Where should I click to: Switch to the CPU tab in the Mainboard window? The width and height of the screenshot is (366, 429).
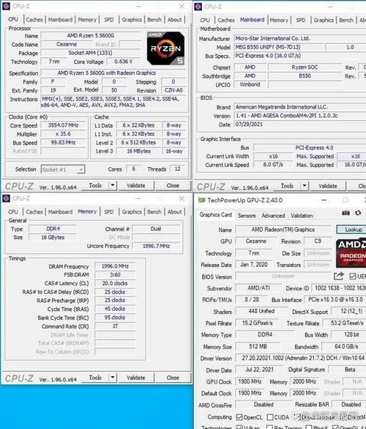click(205, 21)
